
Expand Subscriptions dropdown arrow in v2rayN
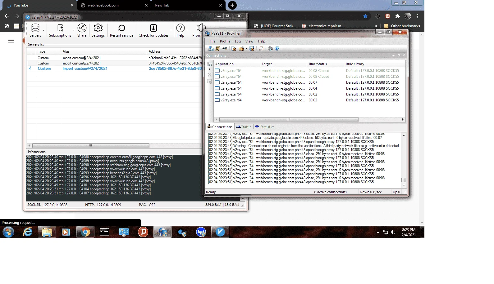point(74,30)
